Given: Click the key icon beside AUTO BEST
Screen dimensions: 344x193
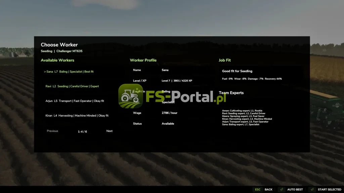Looking at the screenshot, I should [282, 190].
